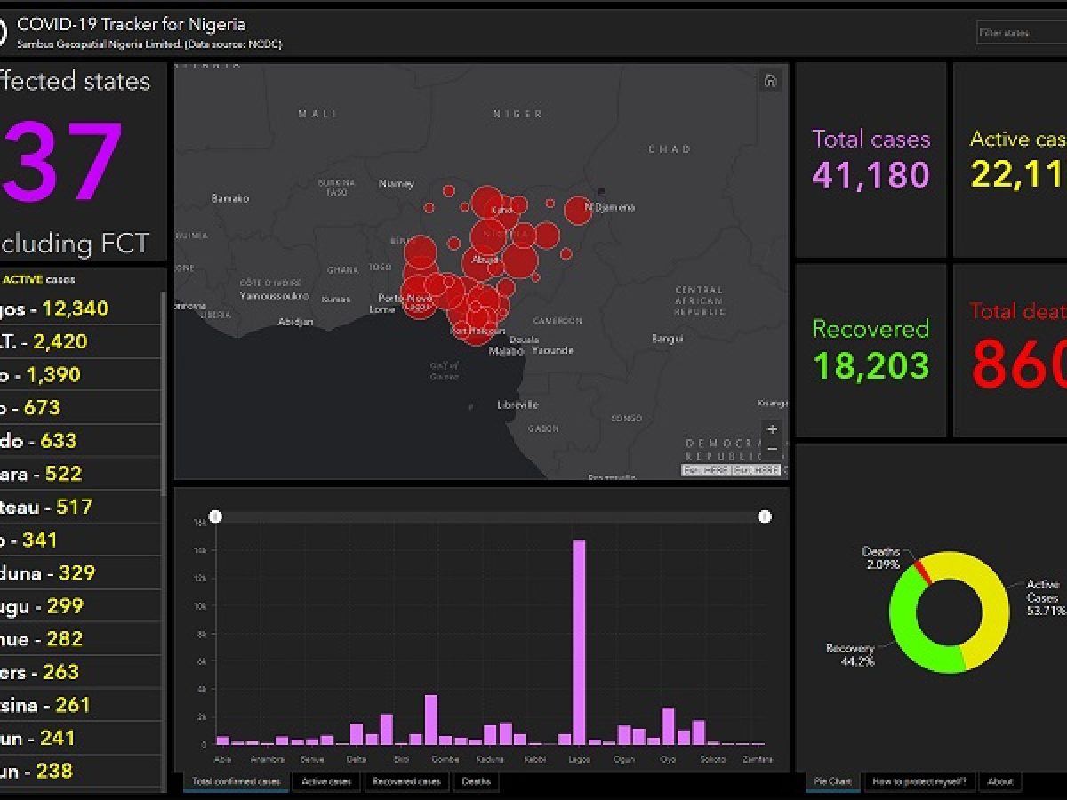The width and height of the screenshot is (1067, 800).
Task: Click the Active cases yellow number
Action: tap(1019, 174)
